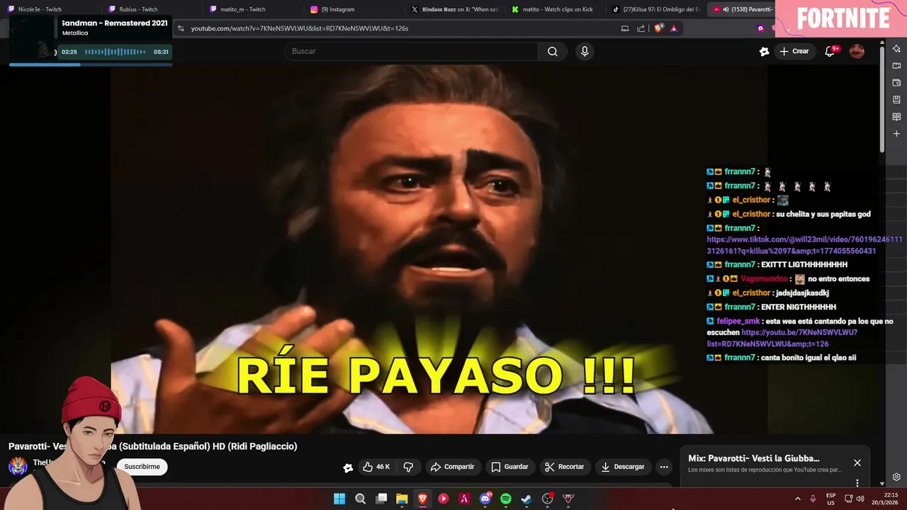Viewport: 907px width, 510px height.
Task: Like the video with thumbs-up 46 K
Action: tap(376, 467)
